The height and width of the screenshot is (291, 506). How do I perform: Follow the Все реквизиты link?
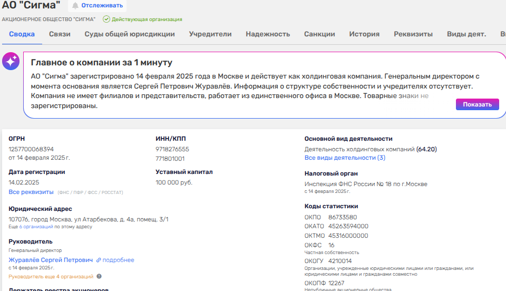31,192
